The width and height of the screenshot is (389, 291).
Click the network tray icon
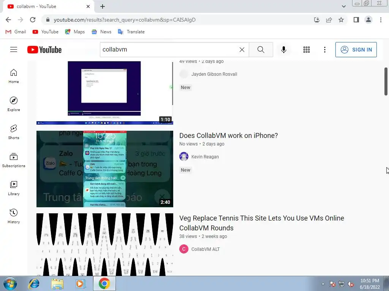pyautogui.click(x=342, y=284)
